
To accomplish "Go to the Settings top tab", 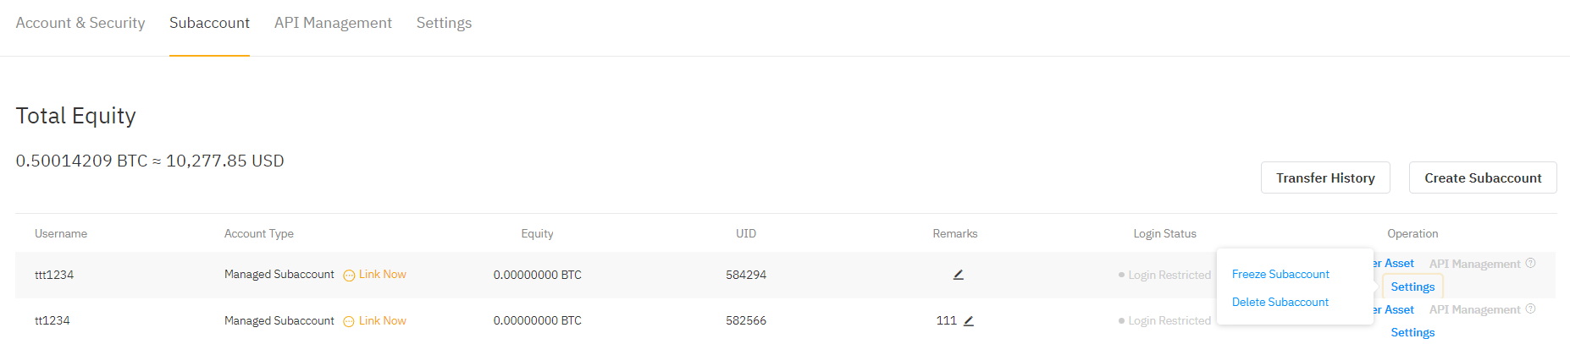I will tap(444, 23).
